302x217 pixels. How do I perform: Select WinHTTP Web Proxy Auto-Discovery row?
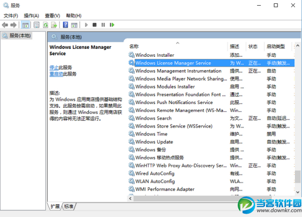coord(211,165)
